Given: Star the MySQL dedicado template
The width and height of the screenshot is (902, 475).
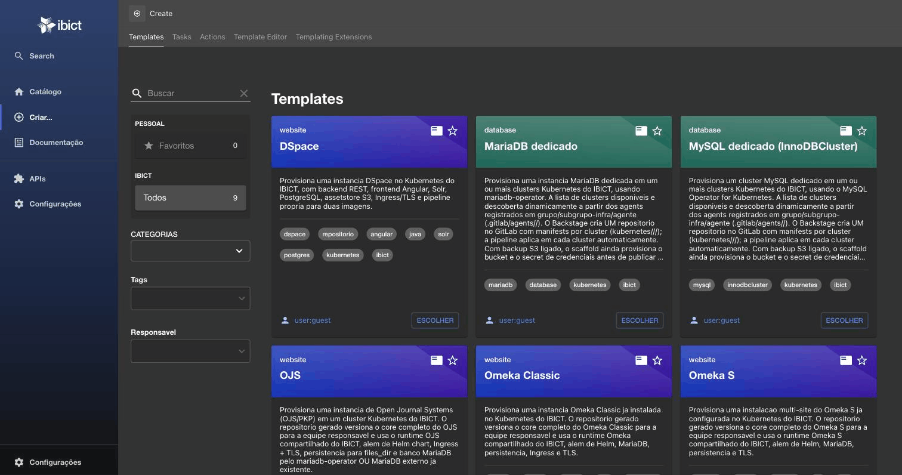Looking at the screenshot, I should (862, 131).
